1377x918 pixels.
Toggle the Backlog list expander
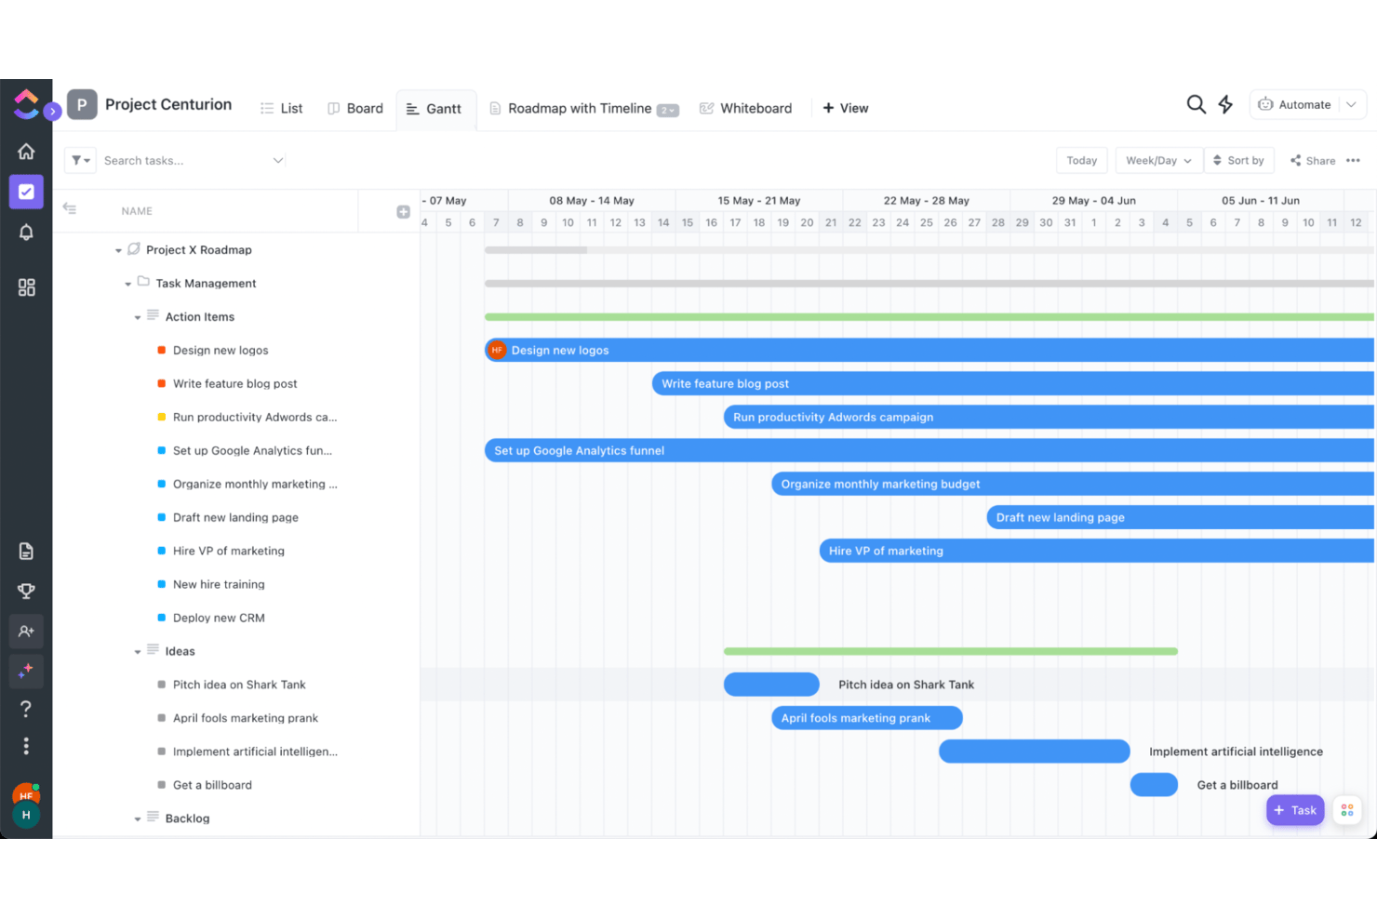[137, 819]
